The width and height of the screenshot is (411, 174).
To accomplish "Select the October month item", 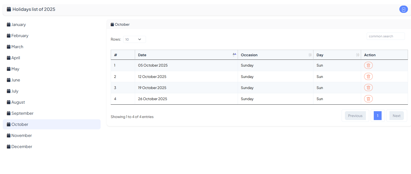I will click(x=20, y=125).
